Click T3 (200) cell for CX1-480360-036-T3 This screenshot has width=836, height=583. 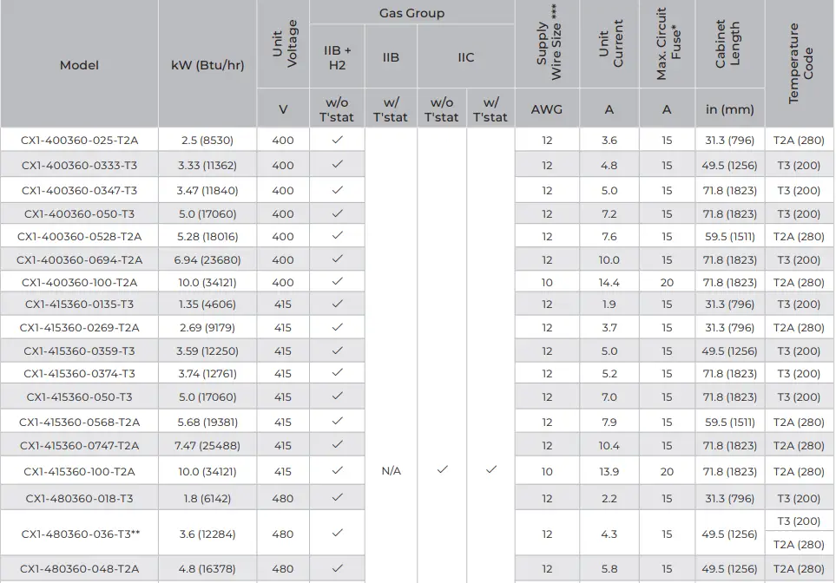tap(799, 521)
